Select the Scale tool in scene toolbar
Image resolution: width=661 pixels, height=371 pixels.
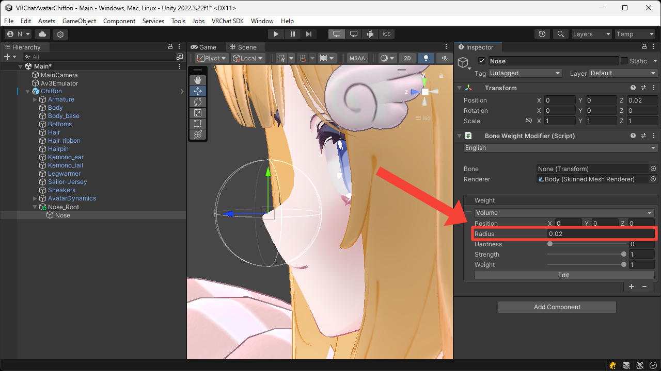(x=198, y=113)
